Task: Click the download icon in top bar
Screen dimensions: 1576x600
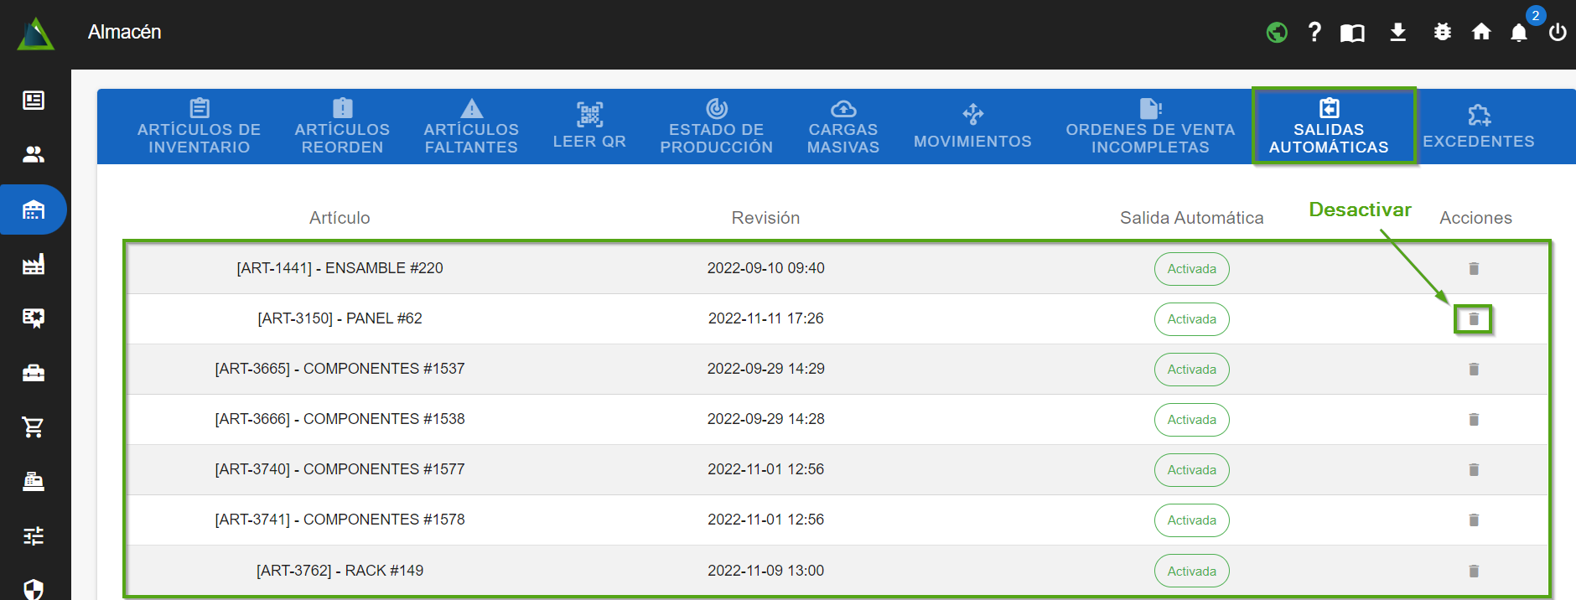Action: tap(1397, 33)
